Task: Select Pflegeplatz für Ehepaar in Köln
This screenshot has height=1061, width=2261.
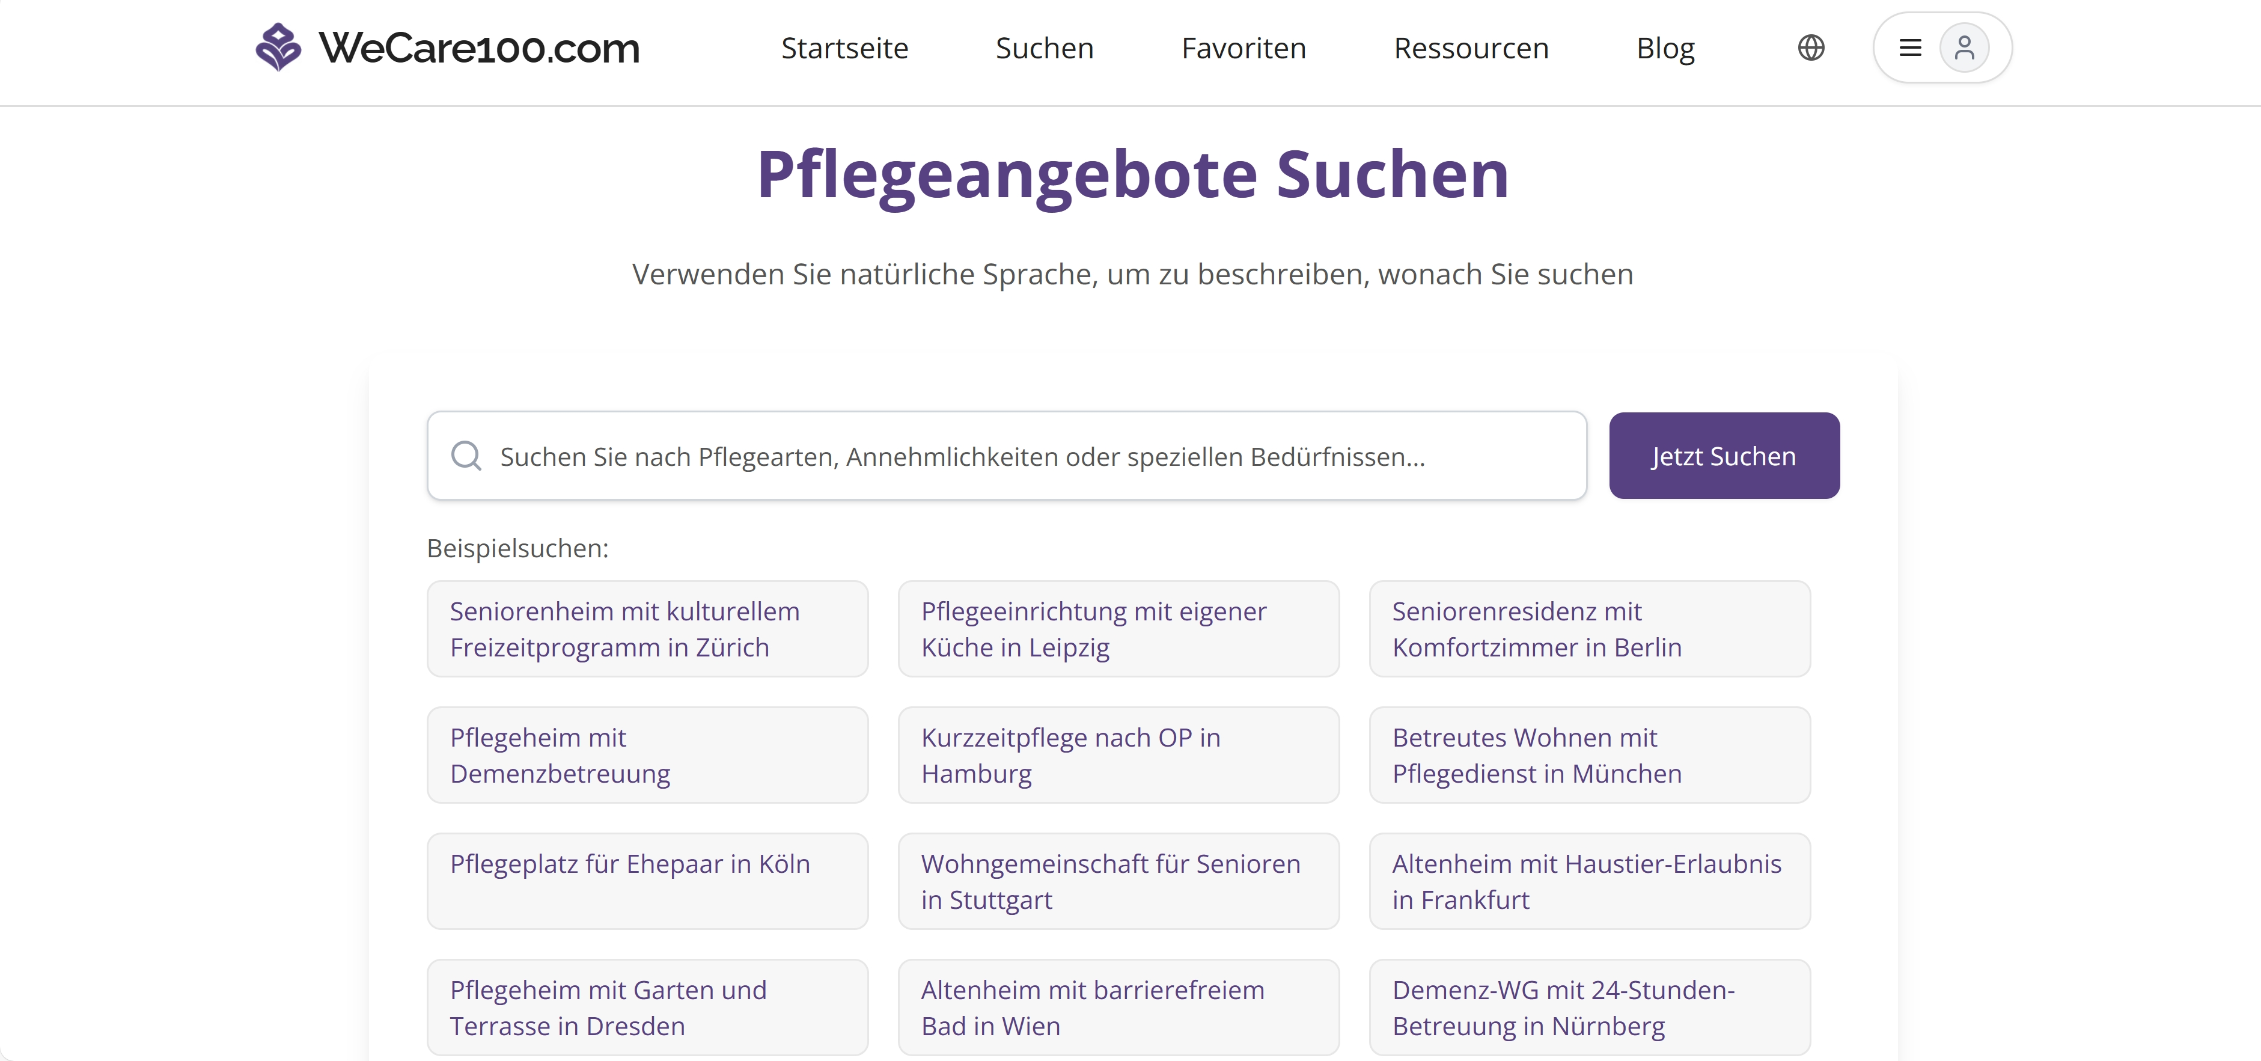Action: tap(648, 880)
